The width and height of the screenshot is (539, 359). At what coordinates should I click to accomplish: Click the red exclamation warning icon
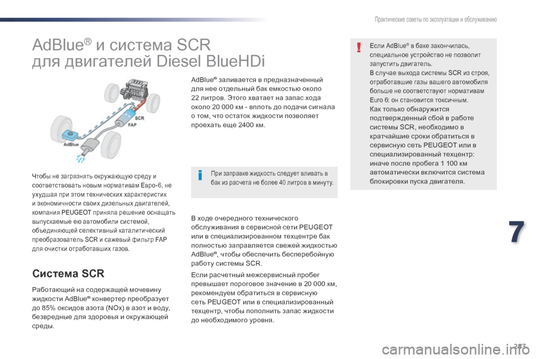click(x=359, y=48)
